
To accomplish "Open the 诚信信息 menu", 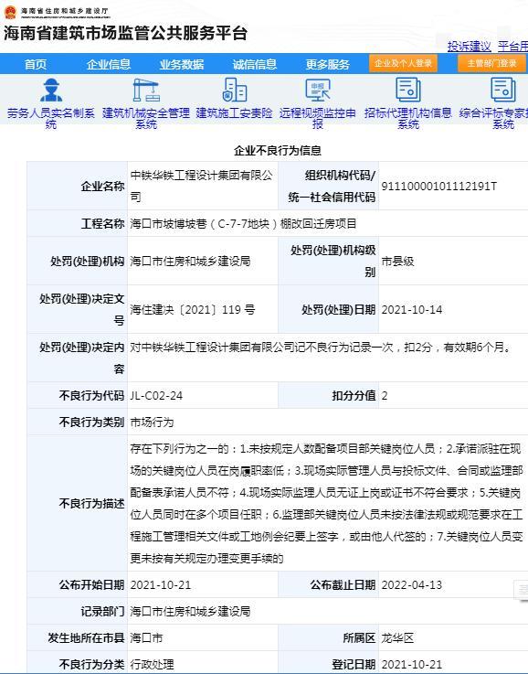I will coord(255,64).
